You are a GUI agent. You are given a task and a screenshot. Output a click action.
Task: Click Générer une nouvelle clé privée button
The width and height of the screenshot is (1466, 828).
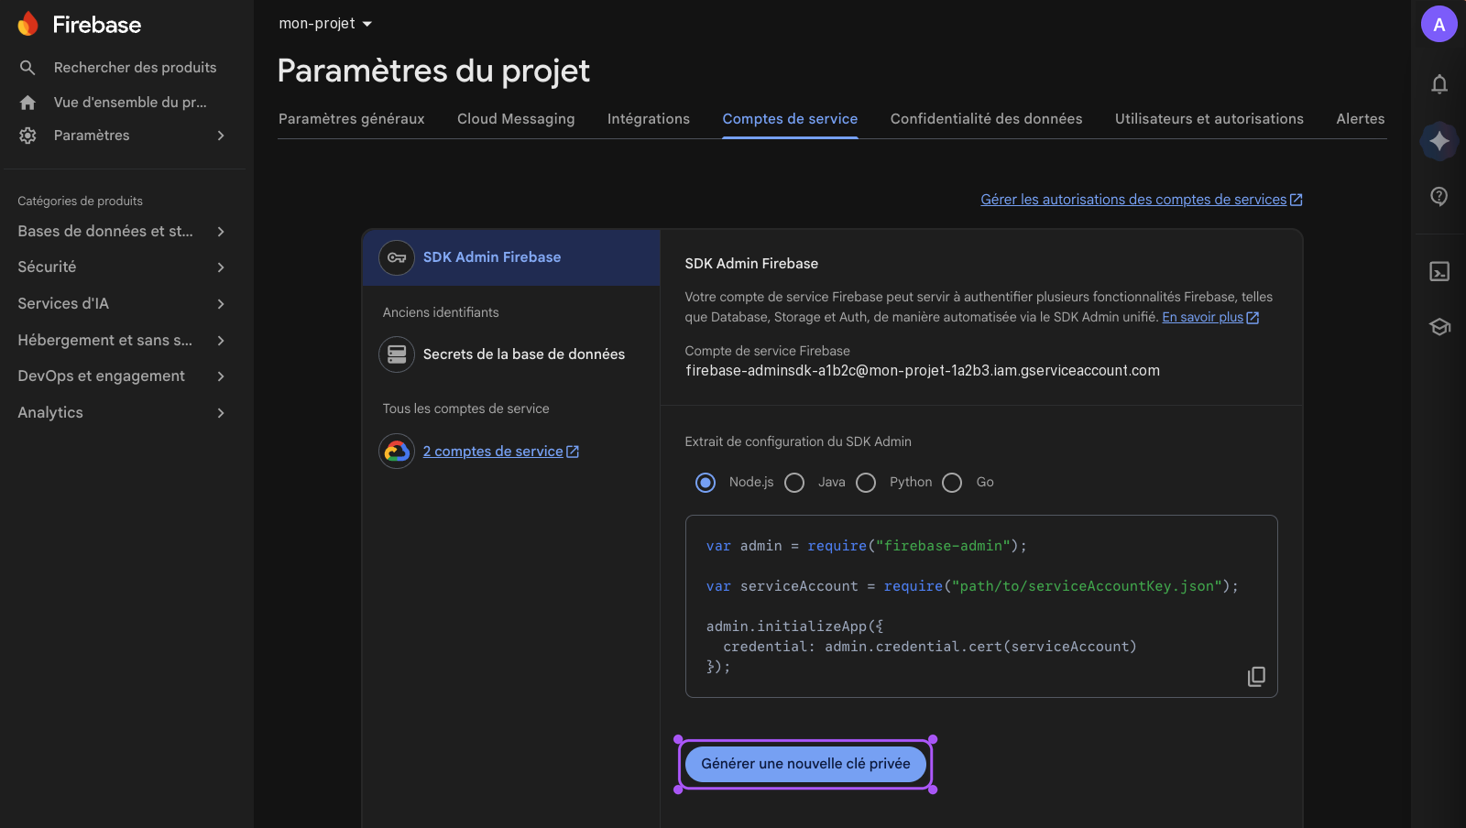[805, 764]
